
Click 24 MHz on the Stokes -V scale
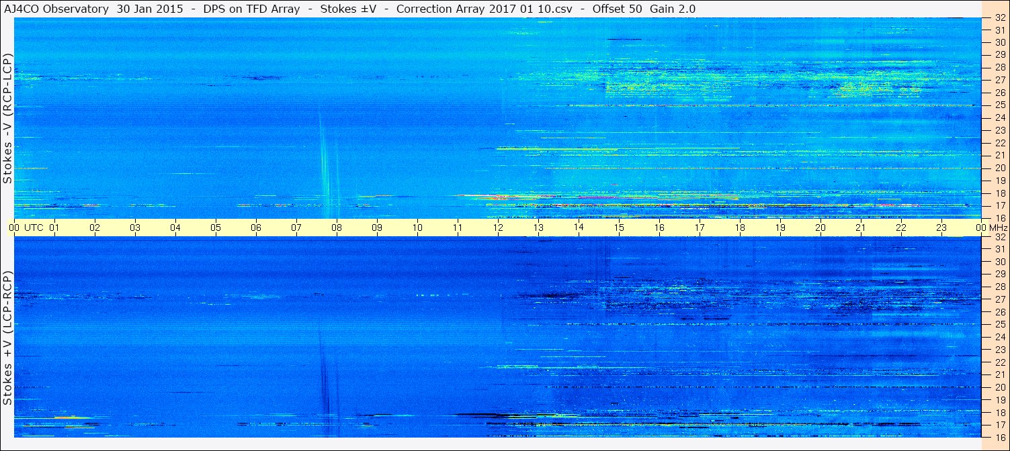coord(999,117)
